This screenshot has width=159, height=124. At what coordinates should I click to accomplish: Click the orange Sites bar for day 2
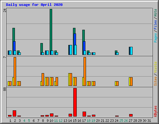[15, 71]
